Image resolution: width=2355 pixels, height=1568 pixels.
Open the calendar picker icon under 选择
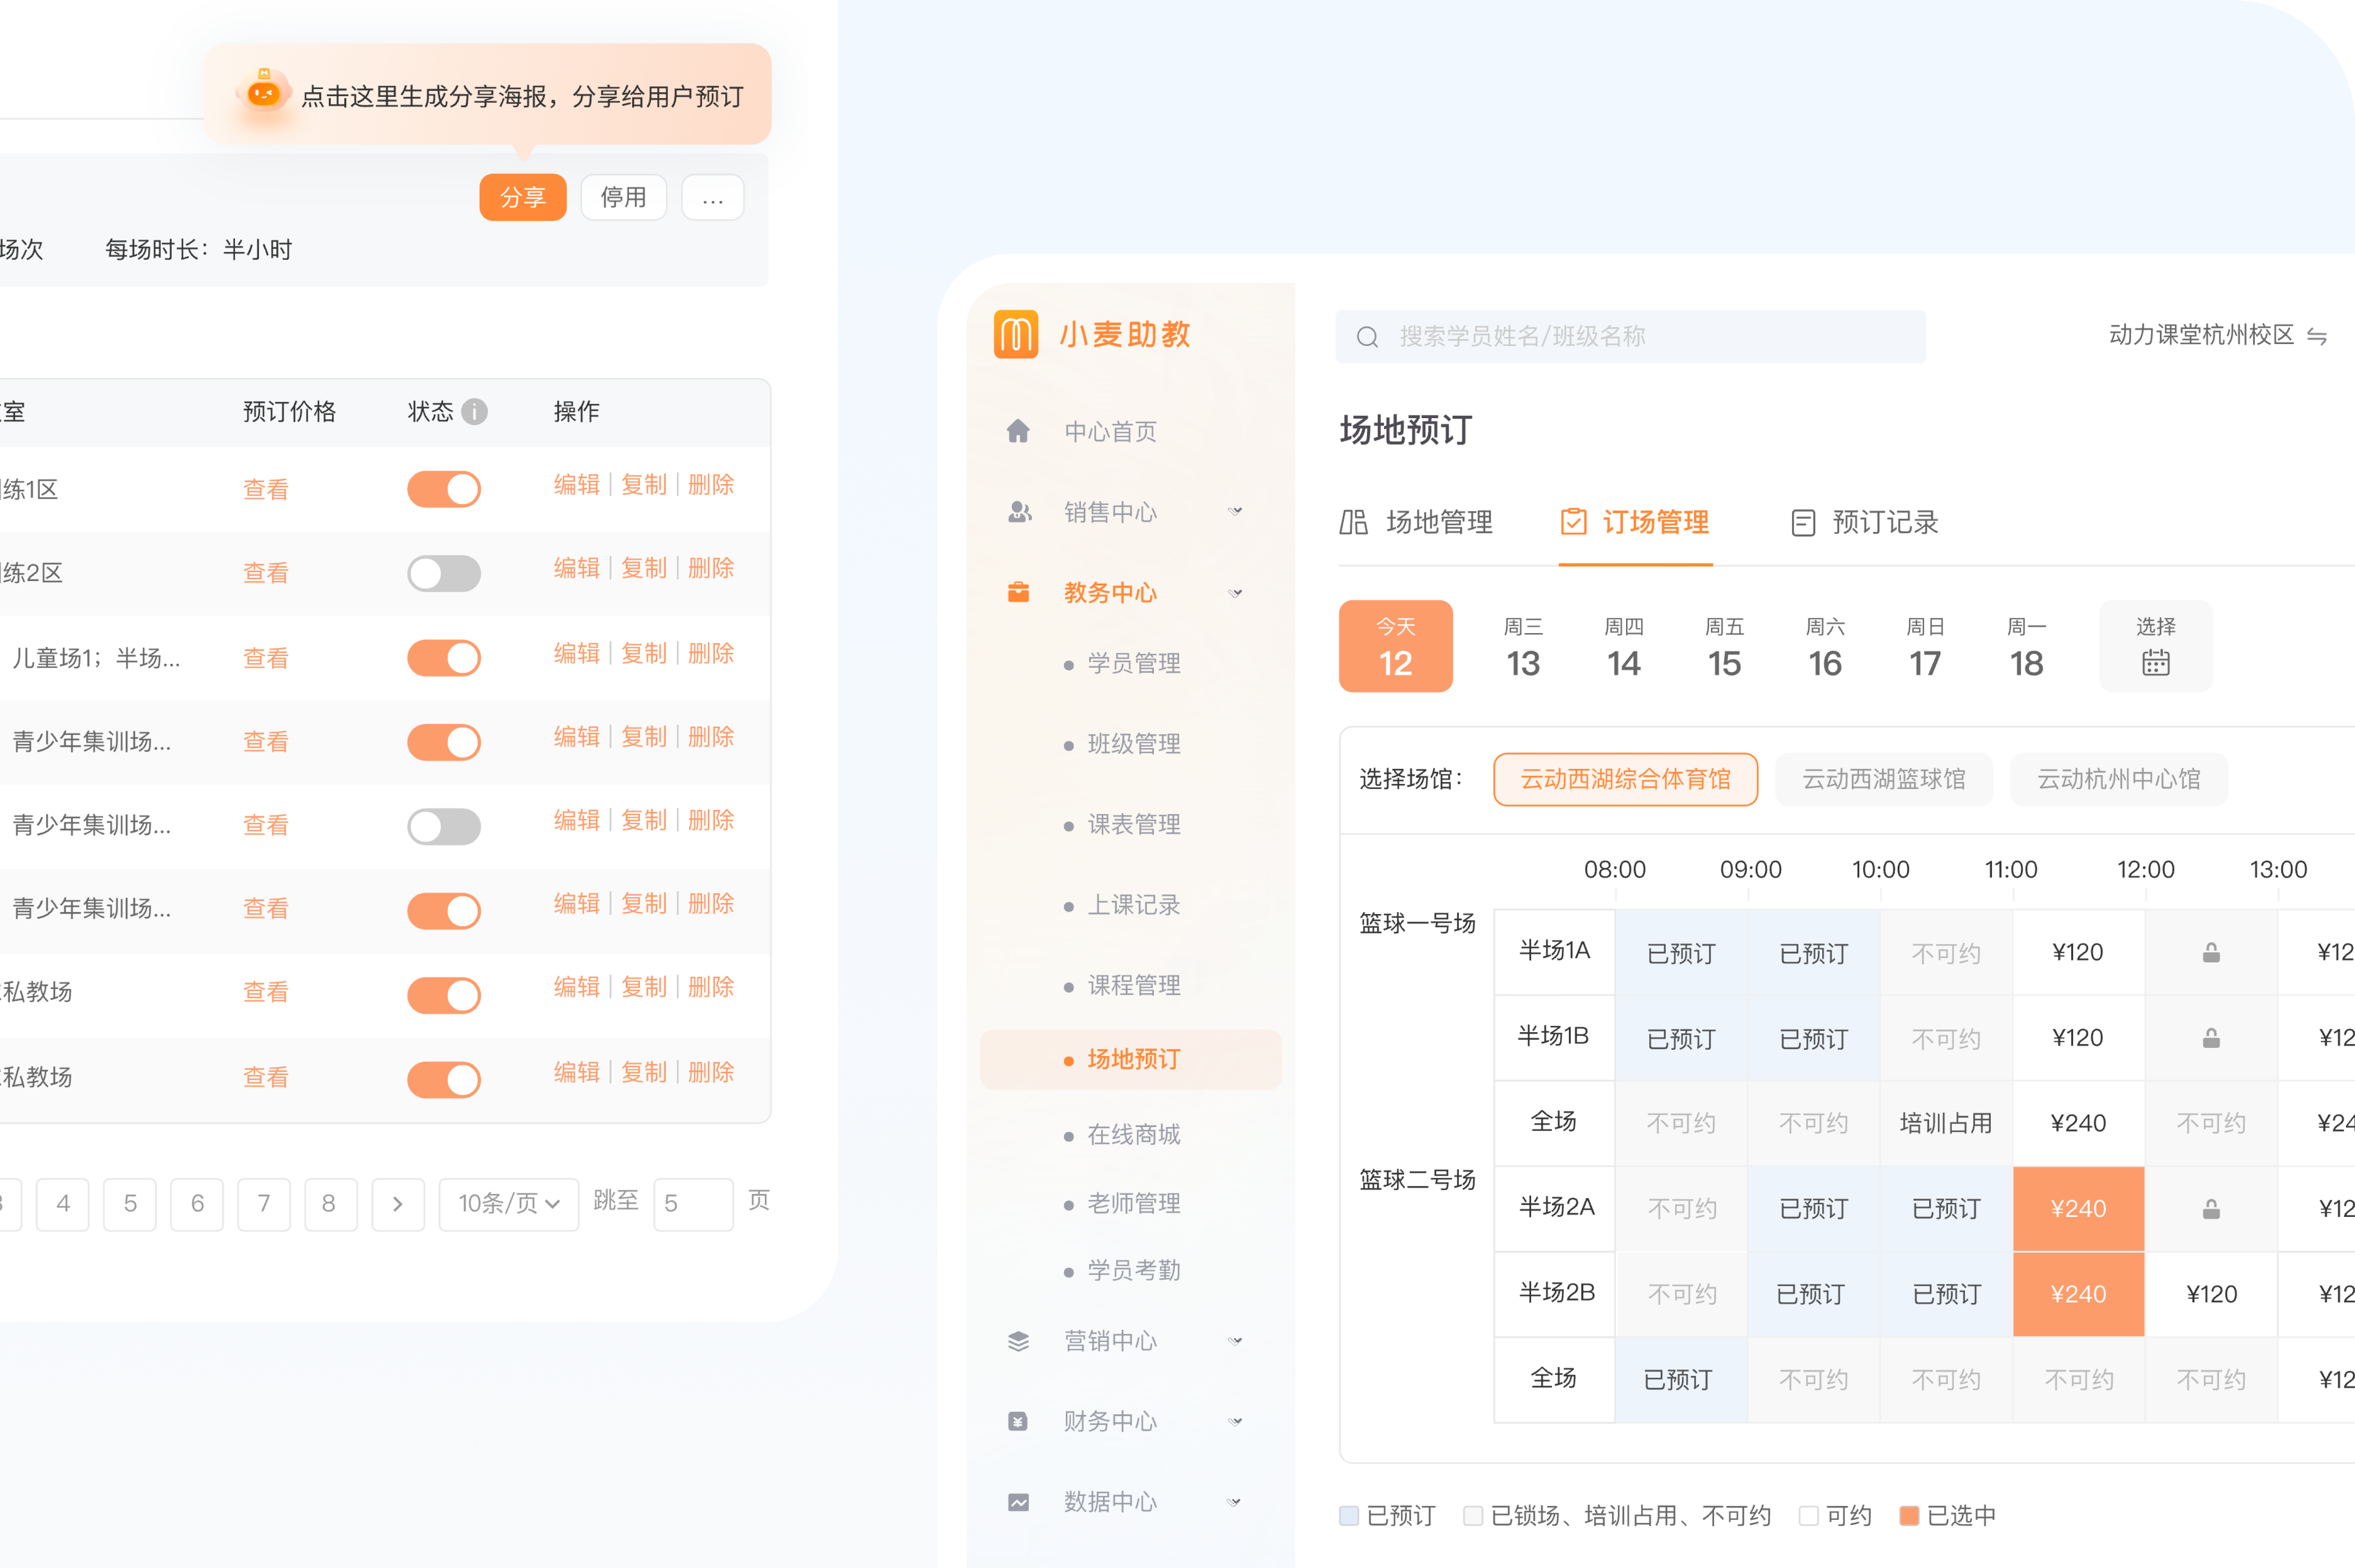[x=2156, y=663]
